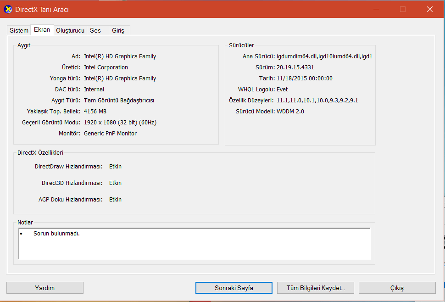
Task: Select 'Tam Görüntü Bağdaştırıcısı' device type
Action: [119, 101]
